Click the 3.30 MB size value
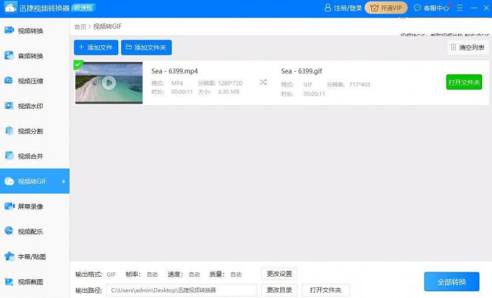The image size is (492, 298). 229,92
